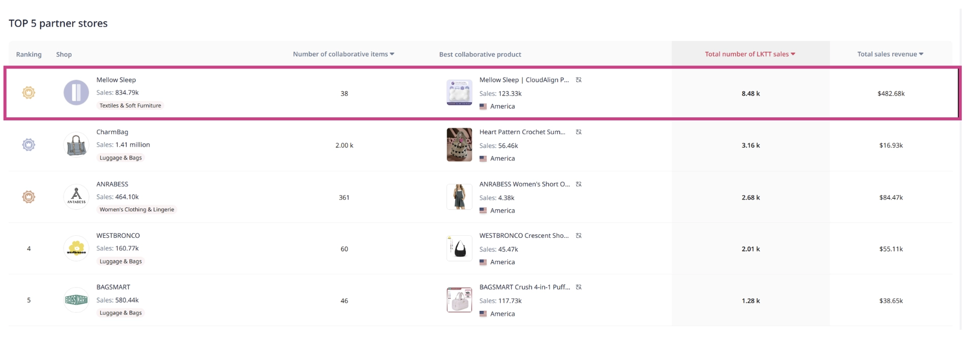The width and height of the screenshot is (970, 346).
Task: Open the ANRABESS Women's Short O... product link
Action: pos(524,184)
